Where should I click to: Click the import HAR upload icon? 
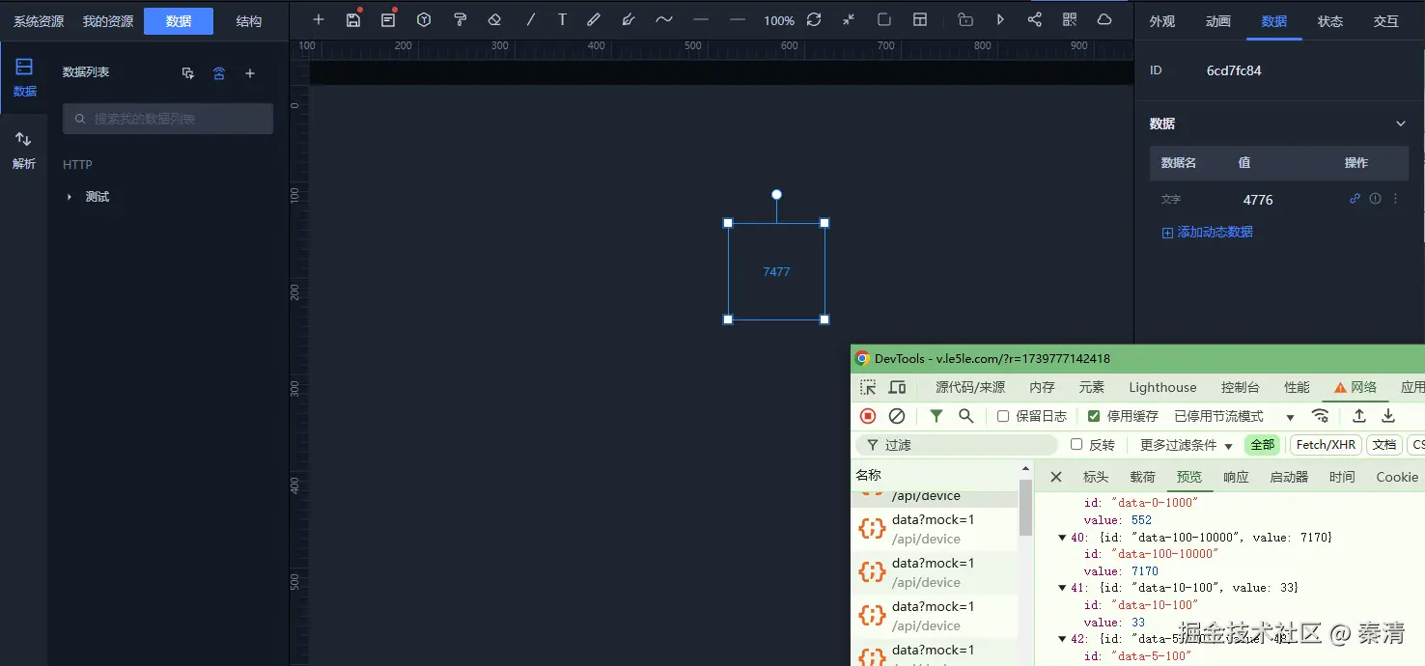click(x=1358, y=416)
